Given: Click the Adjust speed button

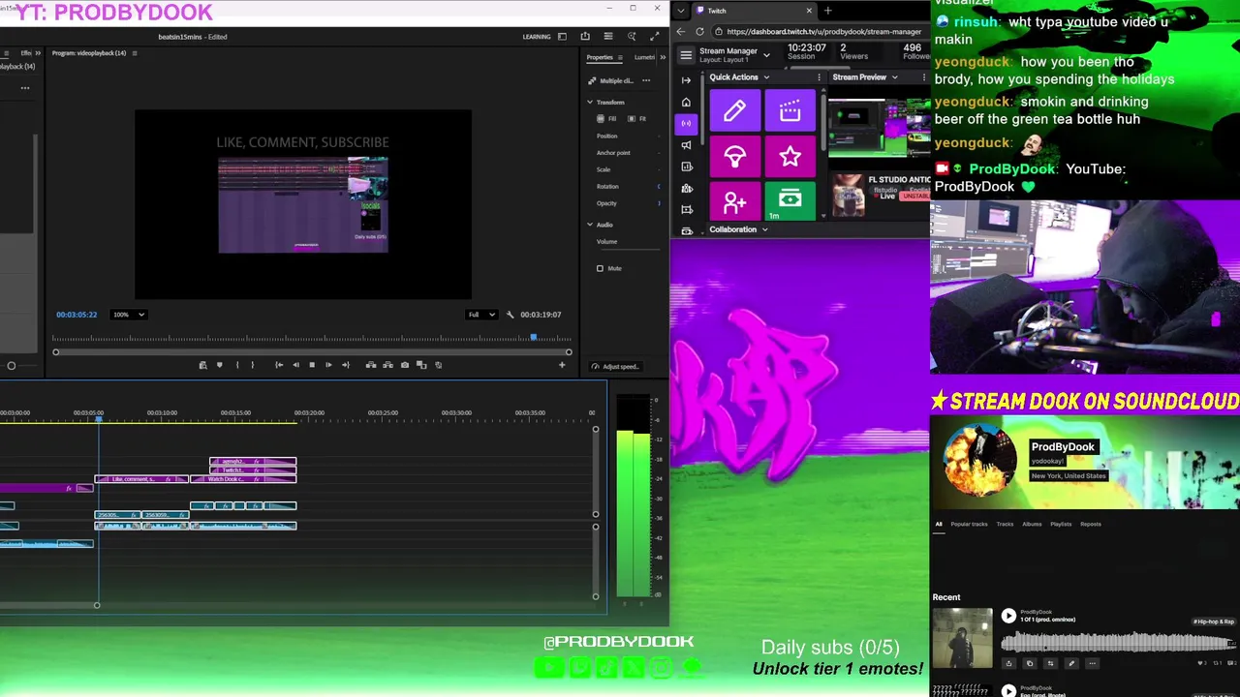Looking at the screenshot, I should point(616,367).
